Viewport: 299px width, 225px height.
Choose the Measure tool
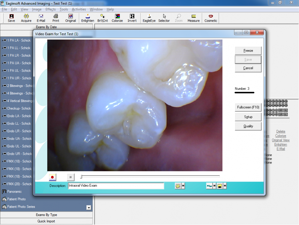[x=194, y=18]
